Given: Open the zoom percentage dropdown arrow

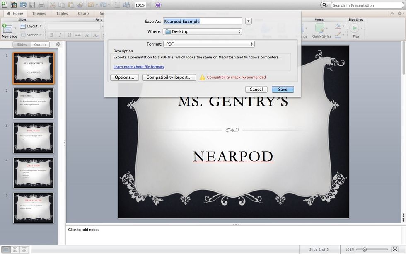Looking at the screenshot, I should (x=148, y=5).
